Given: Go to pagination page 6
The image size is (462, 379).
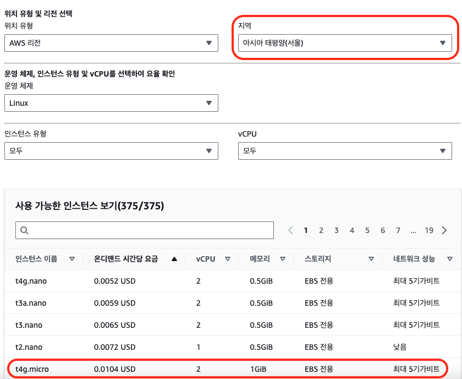Looking at the screenshot, I should [382, 230].
